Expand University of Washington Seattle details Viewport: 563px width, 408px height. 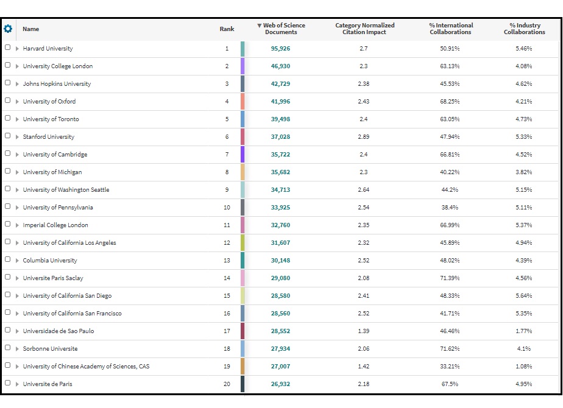pyautogui.click(x=17, y=190)
